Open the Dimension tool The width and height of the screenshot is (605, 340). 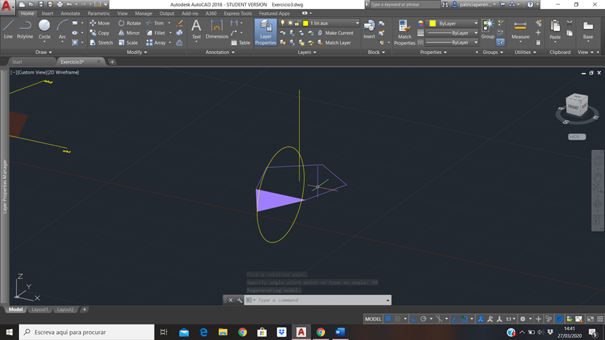216,29
